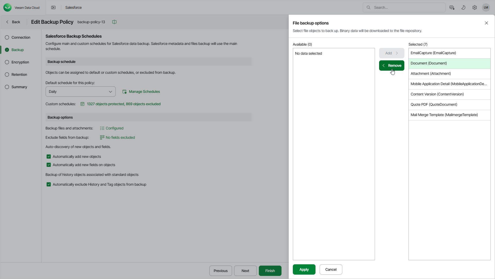Toggle Automatically exclude History and Tag objects
The width and height of the screenshot is (495, 279).
click(x=49, y=184)
